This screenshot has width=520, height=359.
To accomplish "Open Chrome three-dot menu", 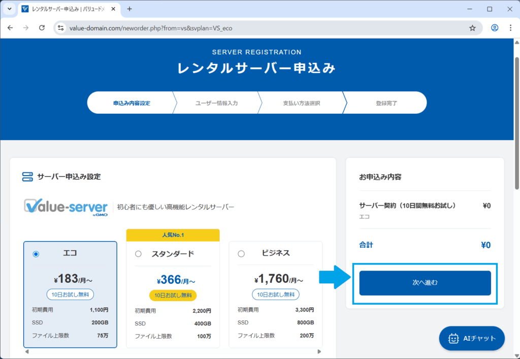I will pyautogui.click(x=510, y=28).
